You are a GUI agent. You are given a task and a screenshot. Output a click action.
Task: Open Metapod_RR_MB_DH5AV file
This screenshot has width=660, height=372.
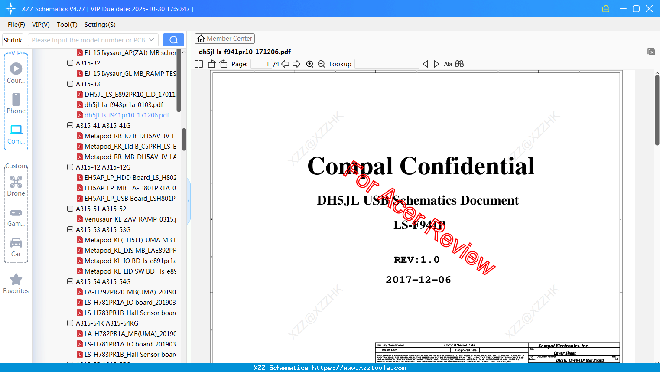pyautogui.click(x=126, y=157)
